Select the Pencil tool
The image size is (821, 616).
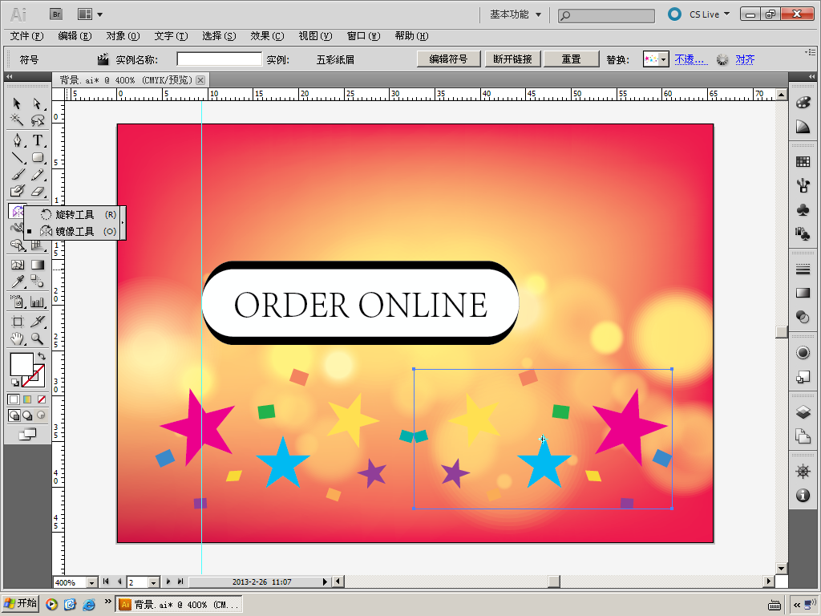click(x=37, y=174)
